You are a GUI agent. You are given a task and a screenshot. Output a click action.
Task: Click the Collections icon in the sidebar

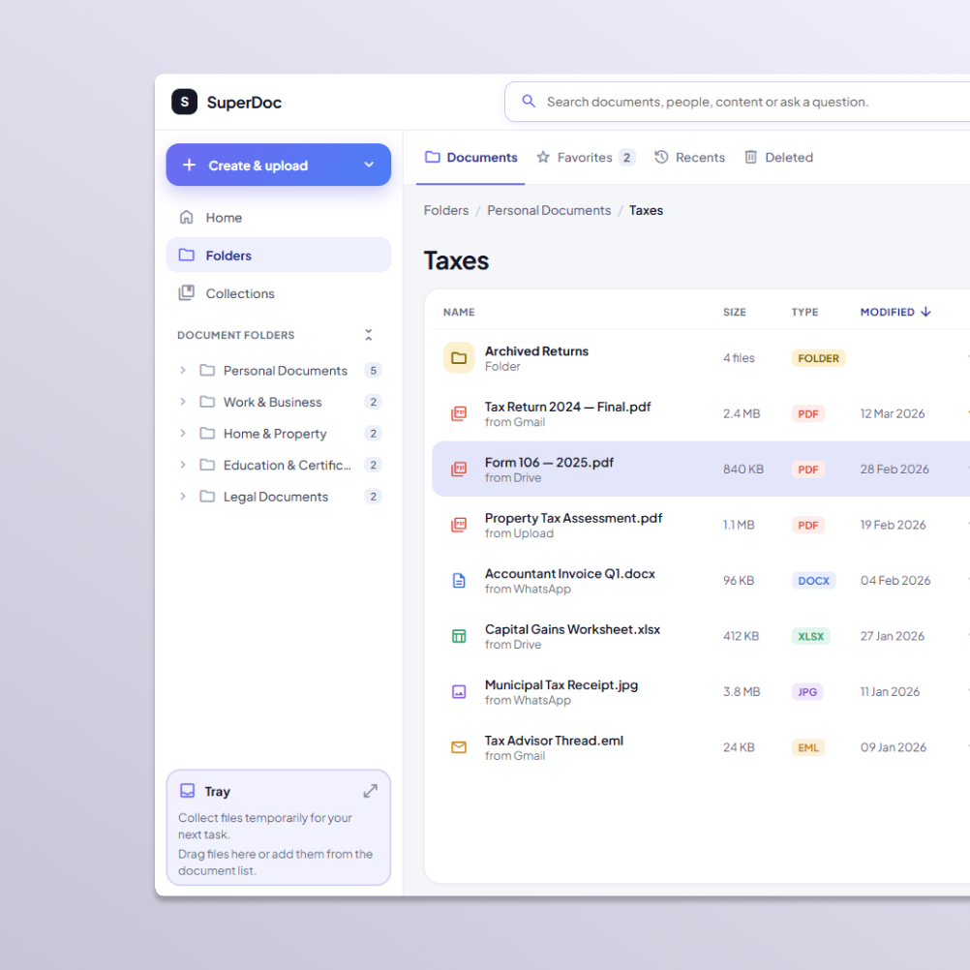[x=186, y=293]
